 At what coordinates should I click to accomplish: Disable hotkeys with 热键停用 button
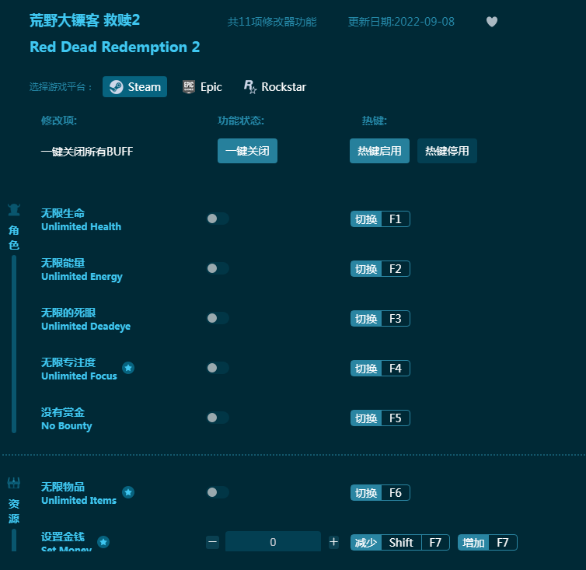tap(447, 151)
